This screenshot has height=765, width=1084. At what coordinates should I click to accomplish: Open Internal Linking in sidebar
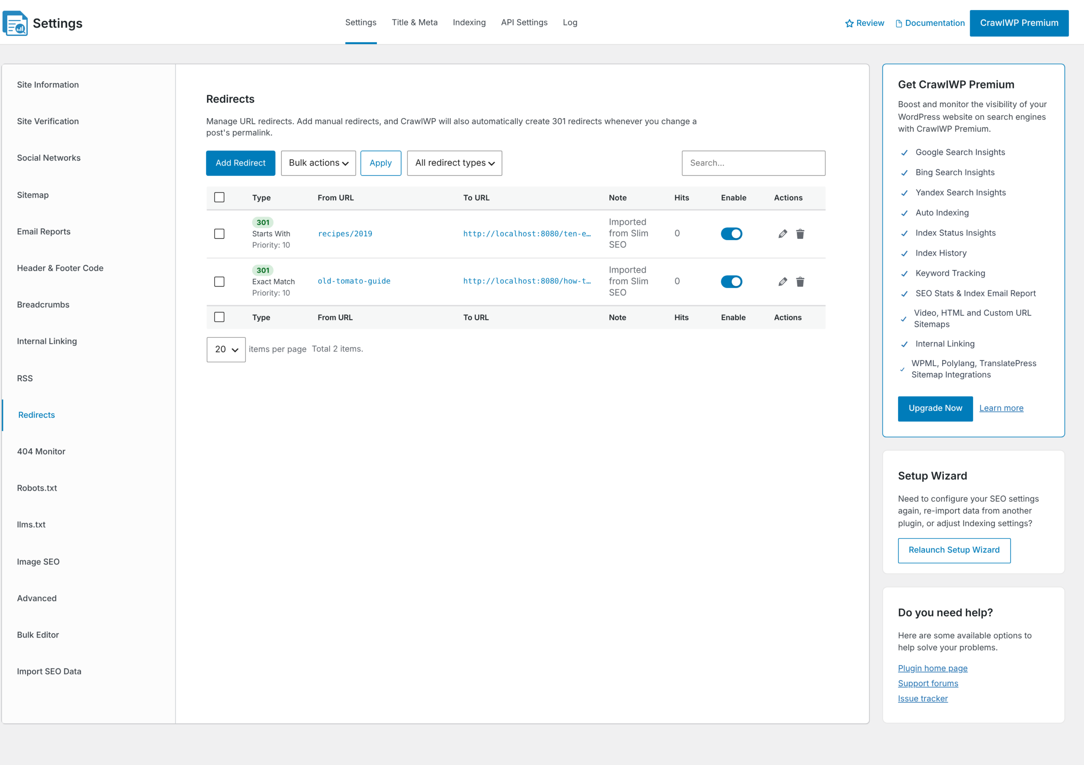pyautogui.click(x=47, y=341)
